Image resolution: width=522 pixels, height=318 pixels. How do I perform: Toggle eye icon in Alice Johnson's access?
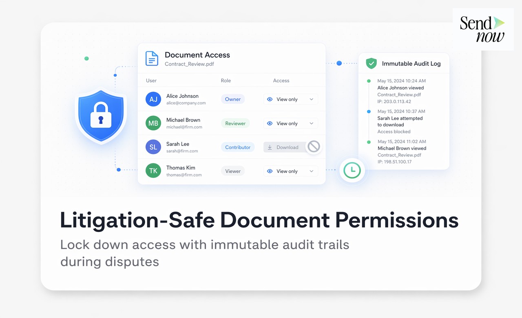(x=270, y=99)
